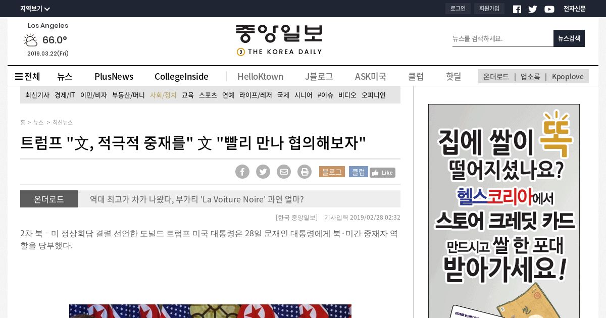Select the 스포츠 sub-tab
The width and height of the screenshot is (606, 318).
click(x=208, y=95)
